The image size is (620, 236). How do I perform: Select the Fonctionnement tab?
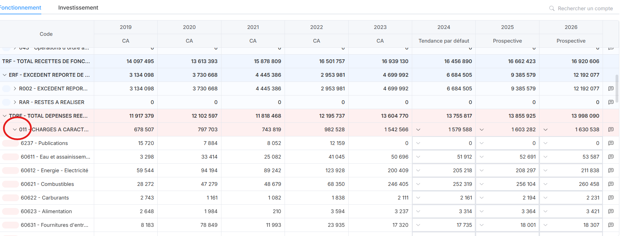pos(20,8)
